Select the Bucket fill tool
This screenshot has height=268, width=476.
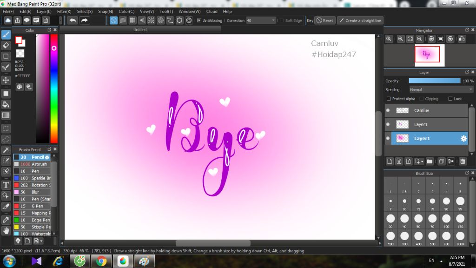click(6, 104)
